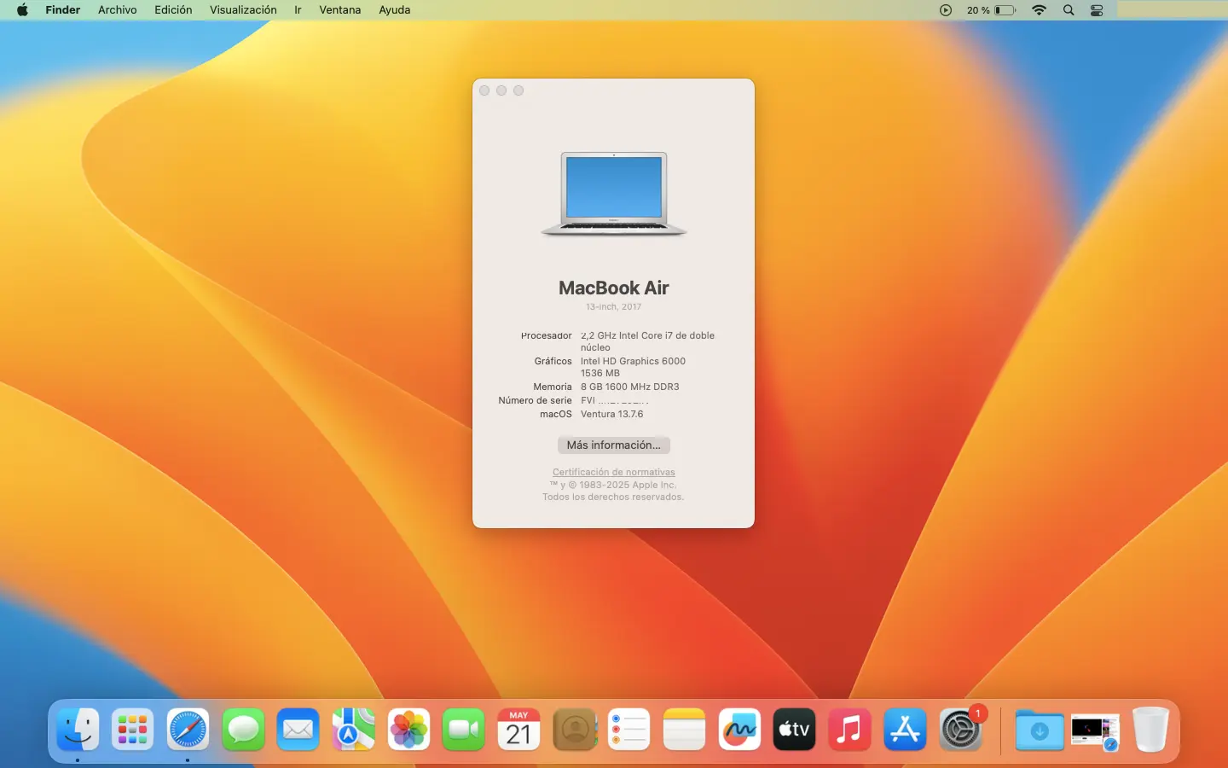Click the Procesador label

(x=547, y=336)
